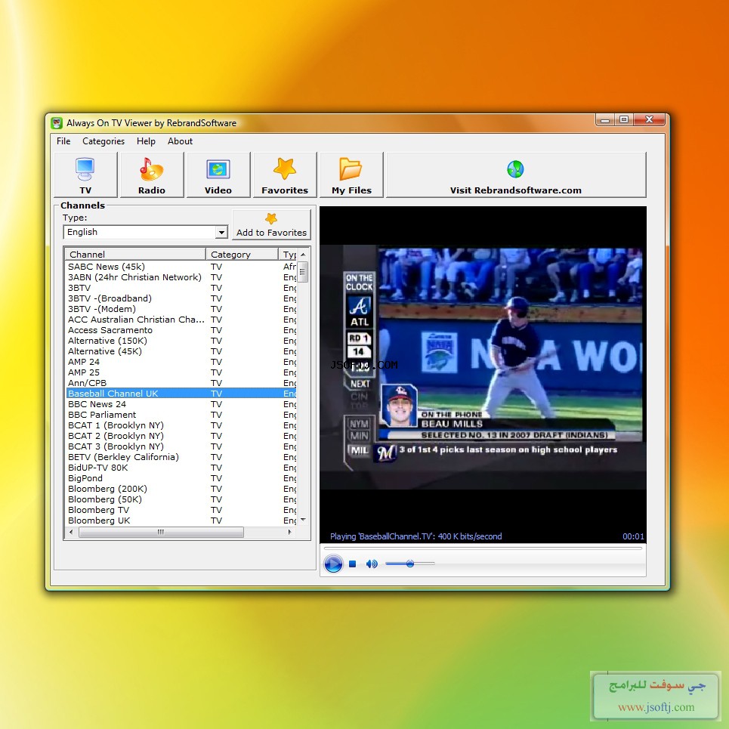Select the BBC Parliament channel
Image resolution: width=729 pixels, height=729 pixels.
(x=181, y=415)
